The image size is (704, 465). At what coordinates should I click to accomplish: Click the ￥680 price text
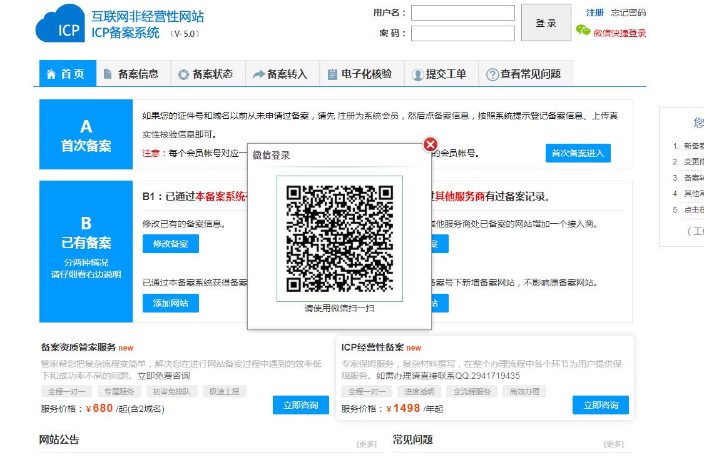coord(99,408)
